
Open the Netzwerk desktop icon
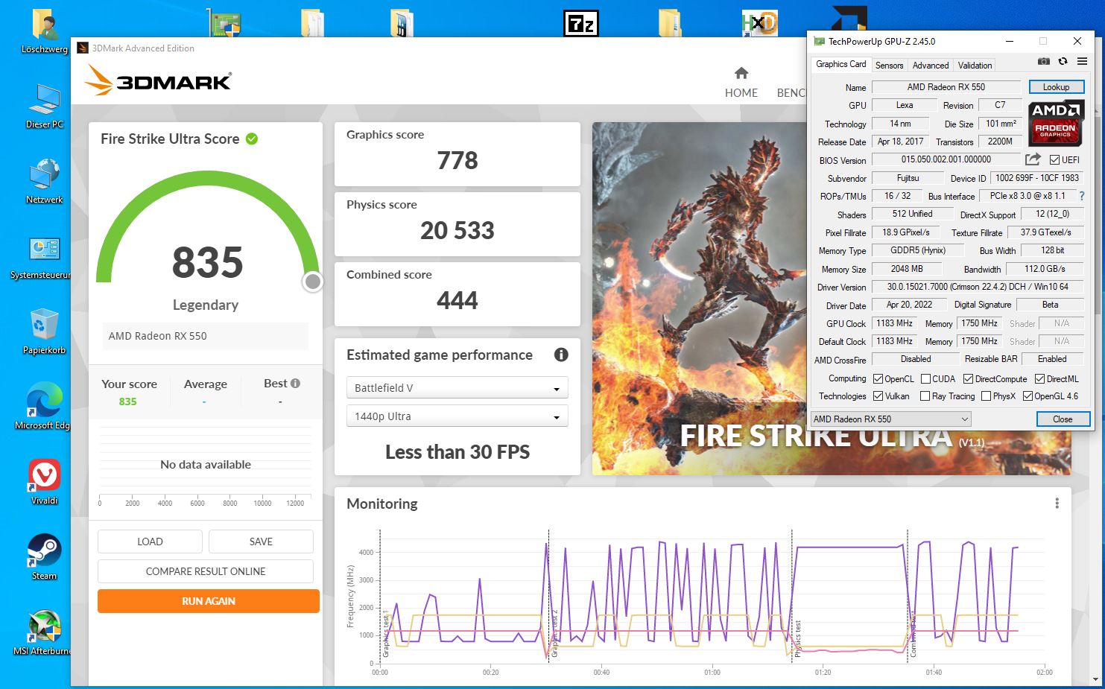(x=44, y=181)
